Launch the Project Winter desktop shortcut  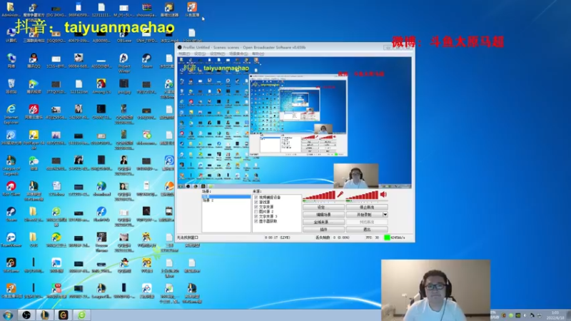click(x=123, y=63)
